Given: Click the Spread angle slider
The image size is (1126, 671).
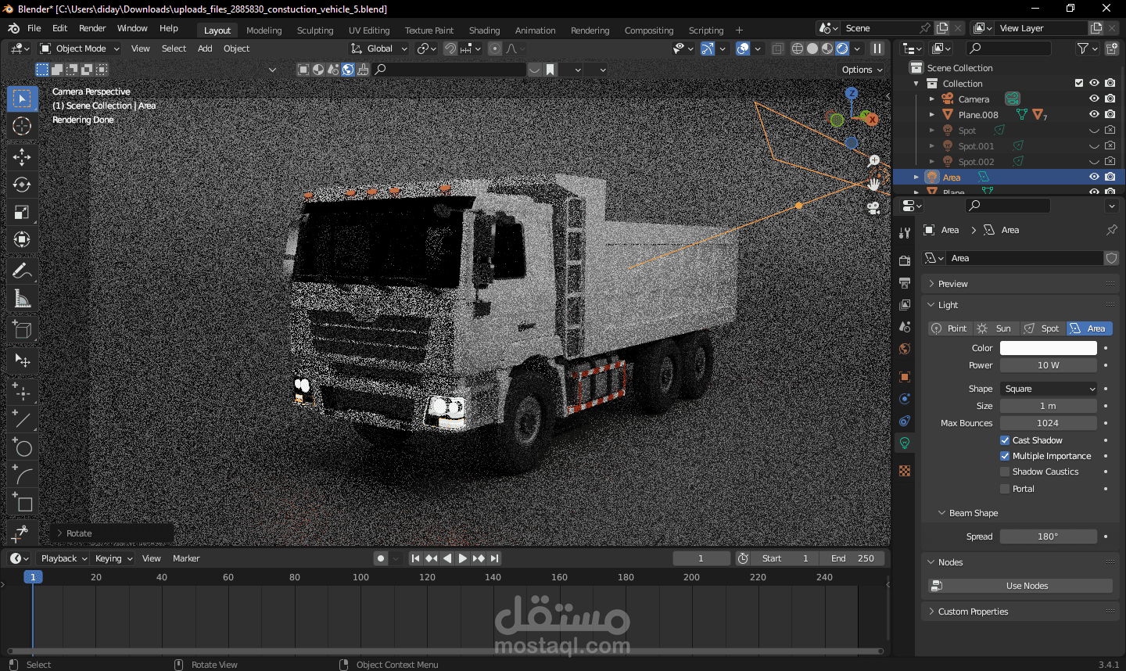Looking at the screenshot, I should [1049, 536].
